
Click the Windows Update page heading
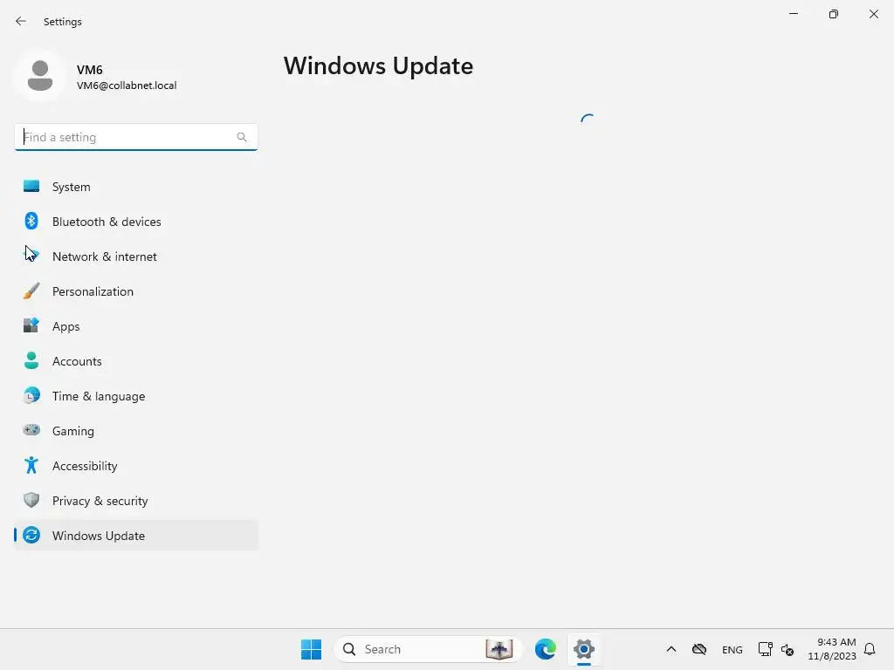click(378, 66)
